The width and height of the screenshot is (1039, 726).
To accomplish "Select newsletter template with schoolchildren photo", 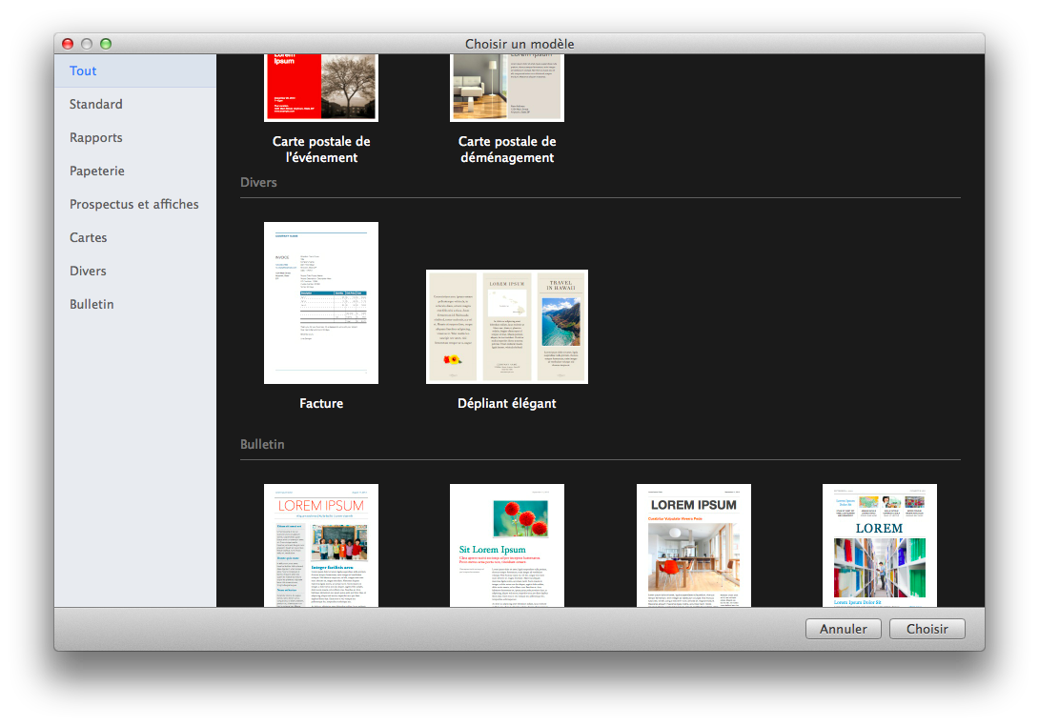I will coord(320,545).
